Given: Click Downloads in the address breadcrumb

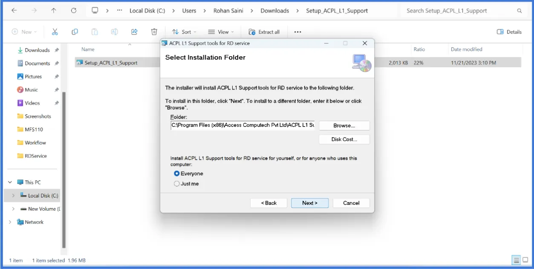Looking at the screenshot, I should click(274, 11).
